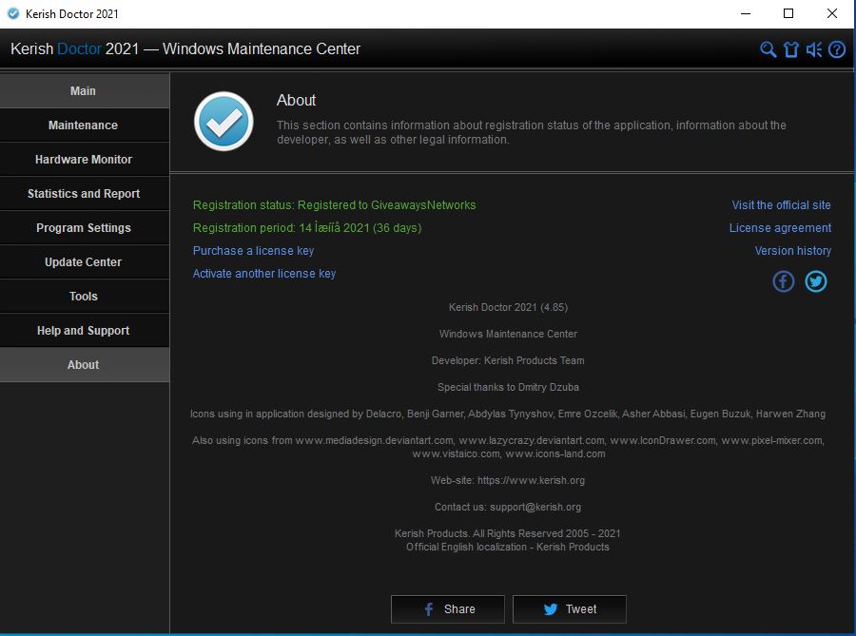The height and width of the screenshot is (636, 856).
Task: Open help via the question mark icon
Action: point(837,49)
